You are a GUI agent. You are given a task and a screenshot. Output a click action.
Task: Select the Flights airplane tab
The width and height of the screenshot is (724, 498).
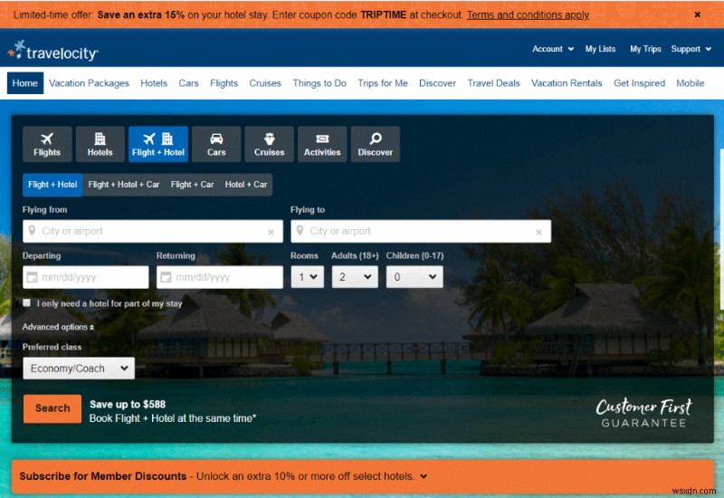(x=47, y=144)
